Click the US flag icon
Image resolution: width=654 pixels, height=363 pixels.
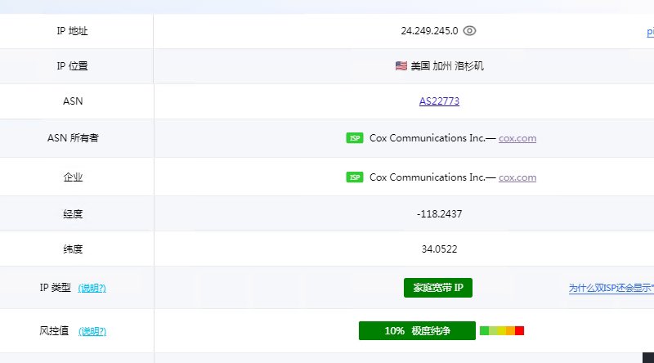pyautogui.click(x=401, y=66)
